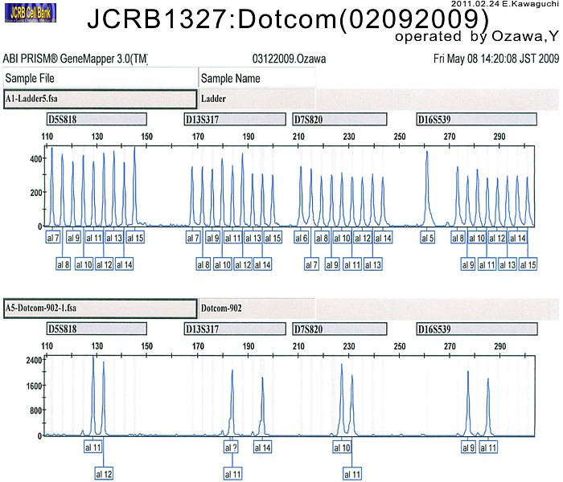The width and height of the screenshot is (563, 482).
Task: Select the A1-Ladder5.fsa sample file cell
Action: pos(101,99)
